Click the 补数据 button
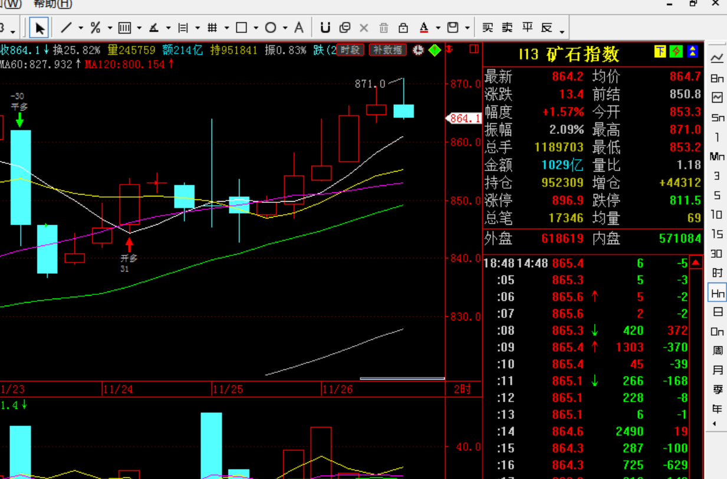727x479 pixels. tap(388, 50)
